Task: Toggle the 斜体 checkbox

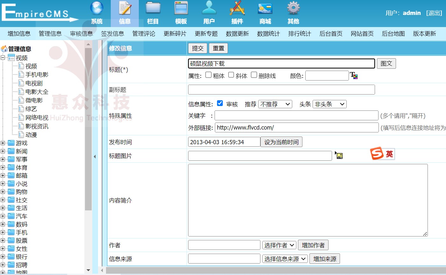Action: [x=231, y=75]
